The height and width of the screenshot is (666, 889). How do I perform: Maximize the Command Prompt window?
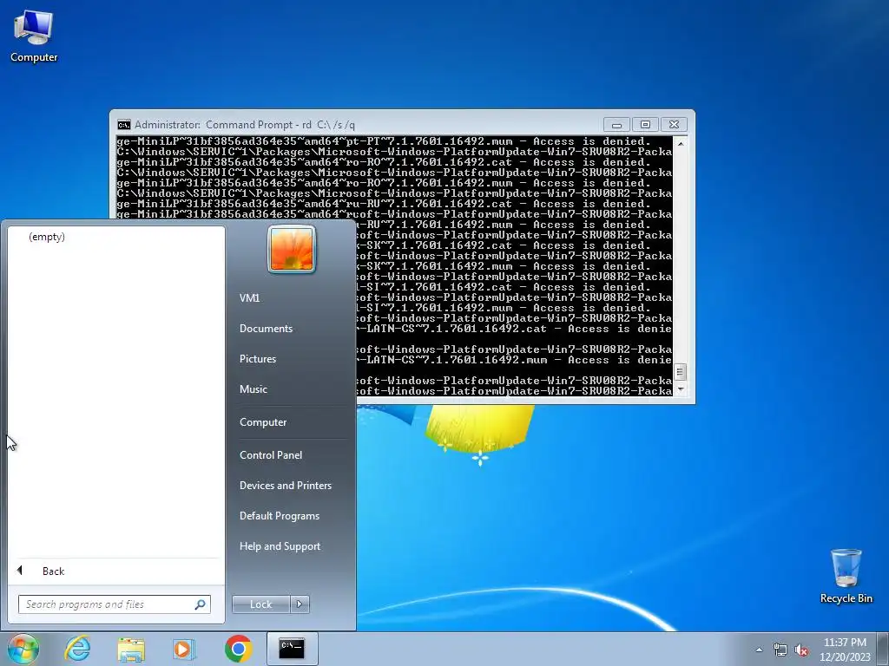coord(645,125)
